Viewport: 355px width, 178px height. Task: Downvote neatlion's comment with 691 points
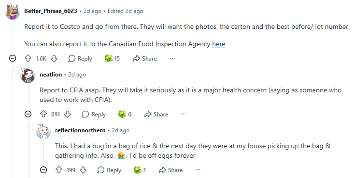[68, 114]
